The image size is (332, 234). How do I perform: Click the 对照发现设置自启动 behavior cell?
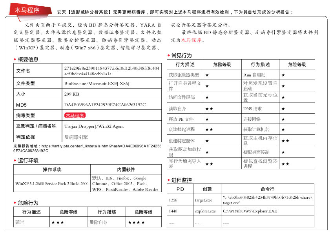click(x=261, y=86)
